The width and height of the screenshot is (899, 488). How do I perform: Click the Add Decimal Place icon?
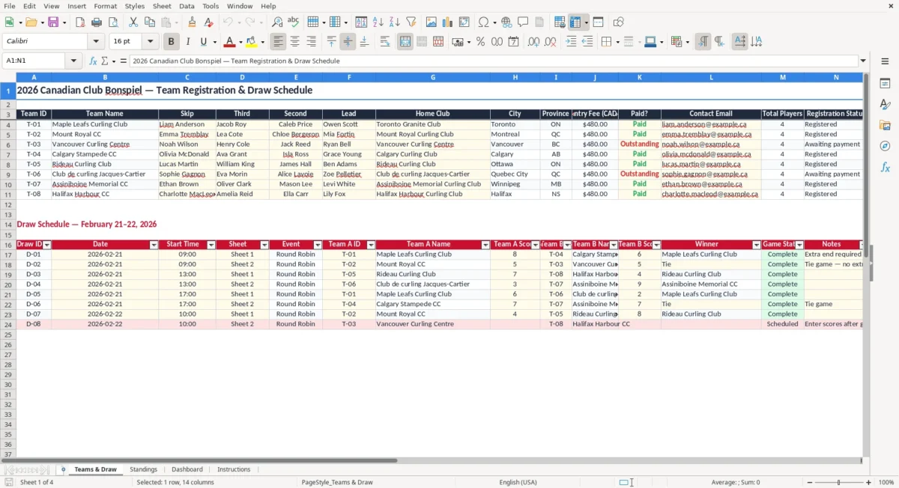click(x=533, y=42)
